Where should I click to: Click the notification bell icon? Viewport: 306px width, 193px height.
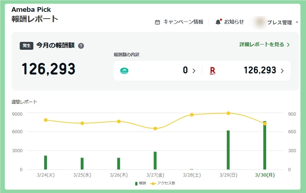(218, 22)
